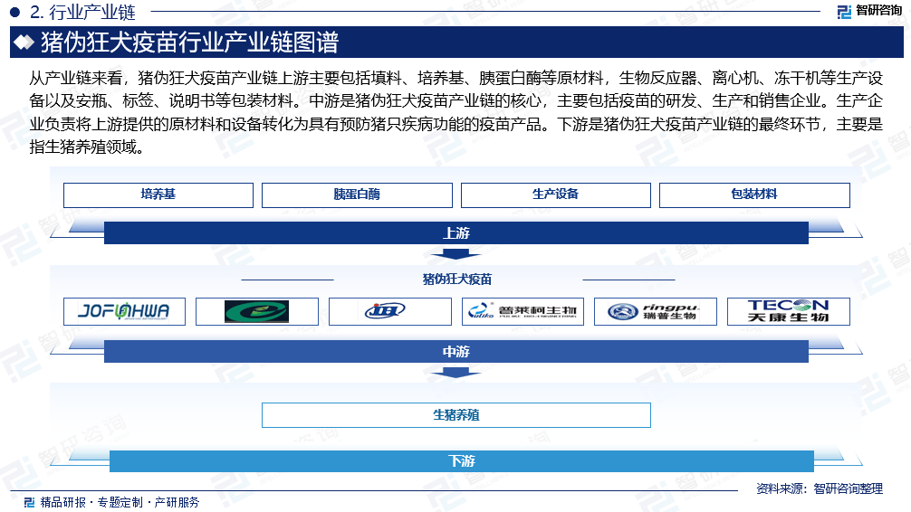Select the 生产设备 box
The width and height of the screenshot is (911, 512).
tap(555, 195)
